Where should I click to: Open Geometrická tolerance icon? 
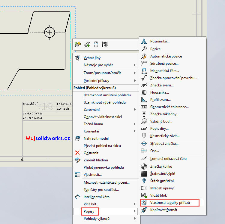pos(144,107)
